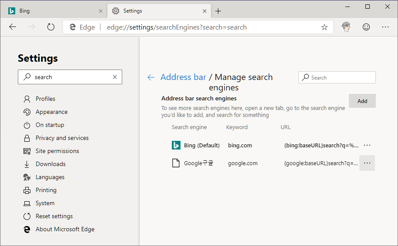Open the user profile avatar

[x=346, y=27]
